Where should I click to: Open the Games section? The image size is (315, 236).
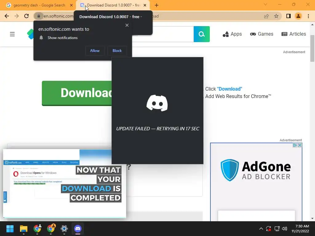[261, 34]
